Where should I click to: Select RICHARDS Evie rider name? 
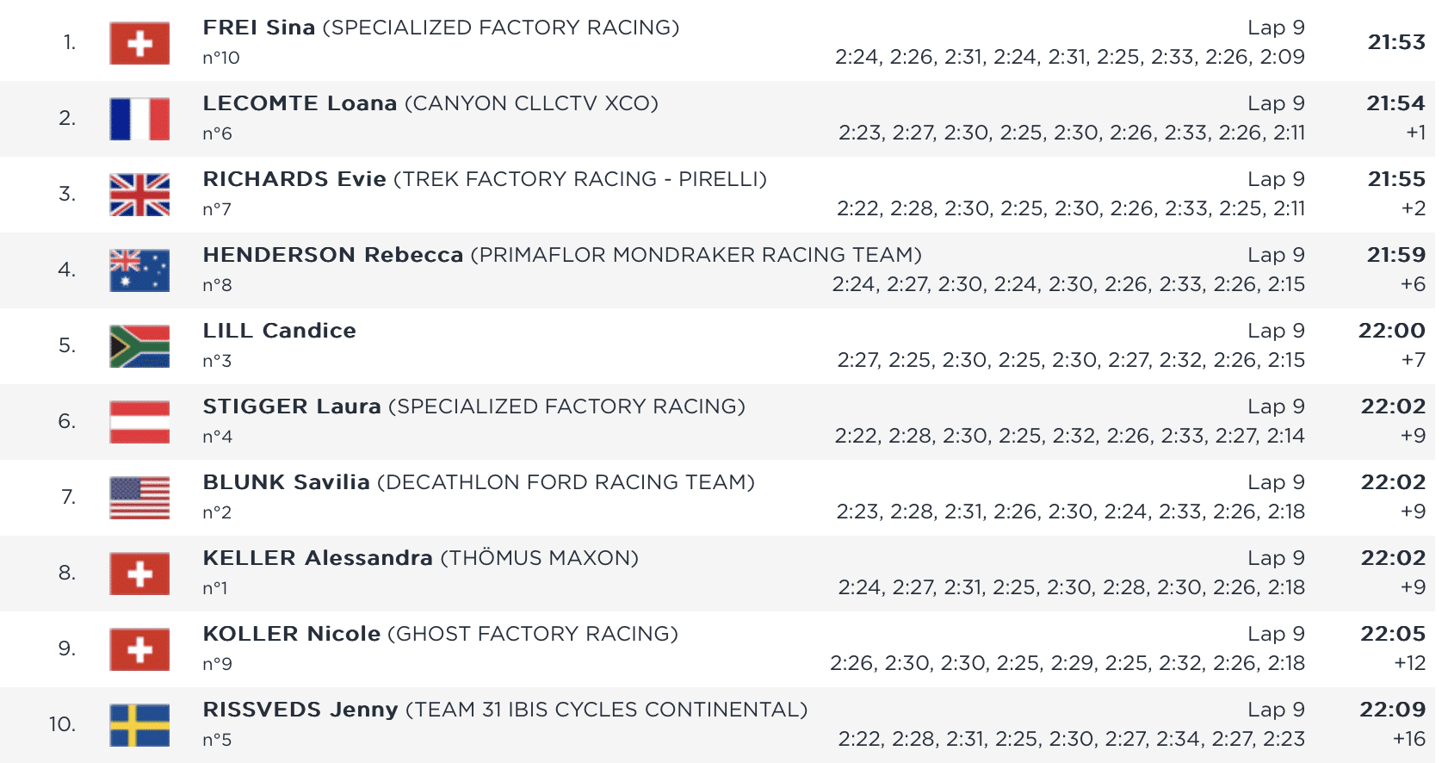pos(294,179)
